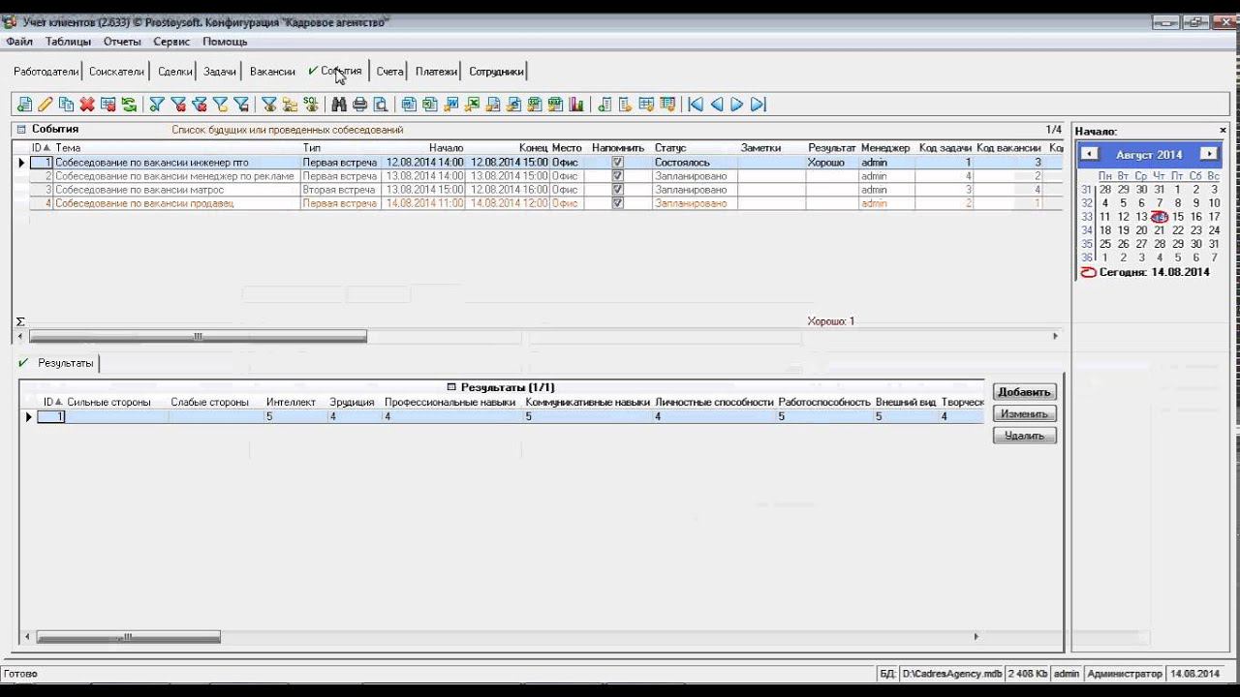The height and width of the screenshot is (697, 1240).
Task: Switch to the Счета tab
Action: [x=389, y=72]
